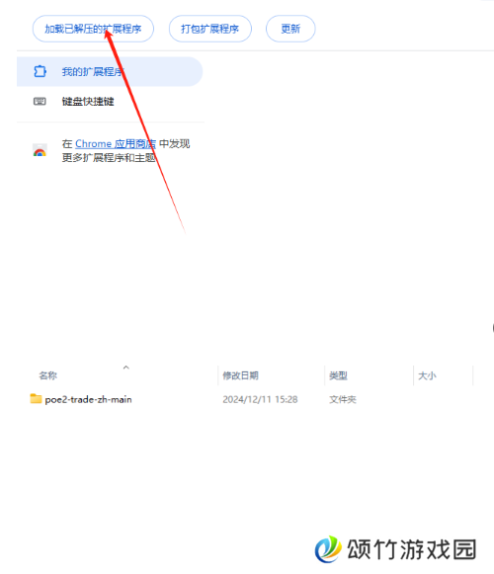Image resolution: width=494 pixels, height=574 pixels.
Task: Click the 文件夹 type cell
Action: [343, 399]
